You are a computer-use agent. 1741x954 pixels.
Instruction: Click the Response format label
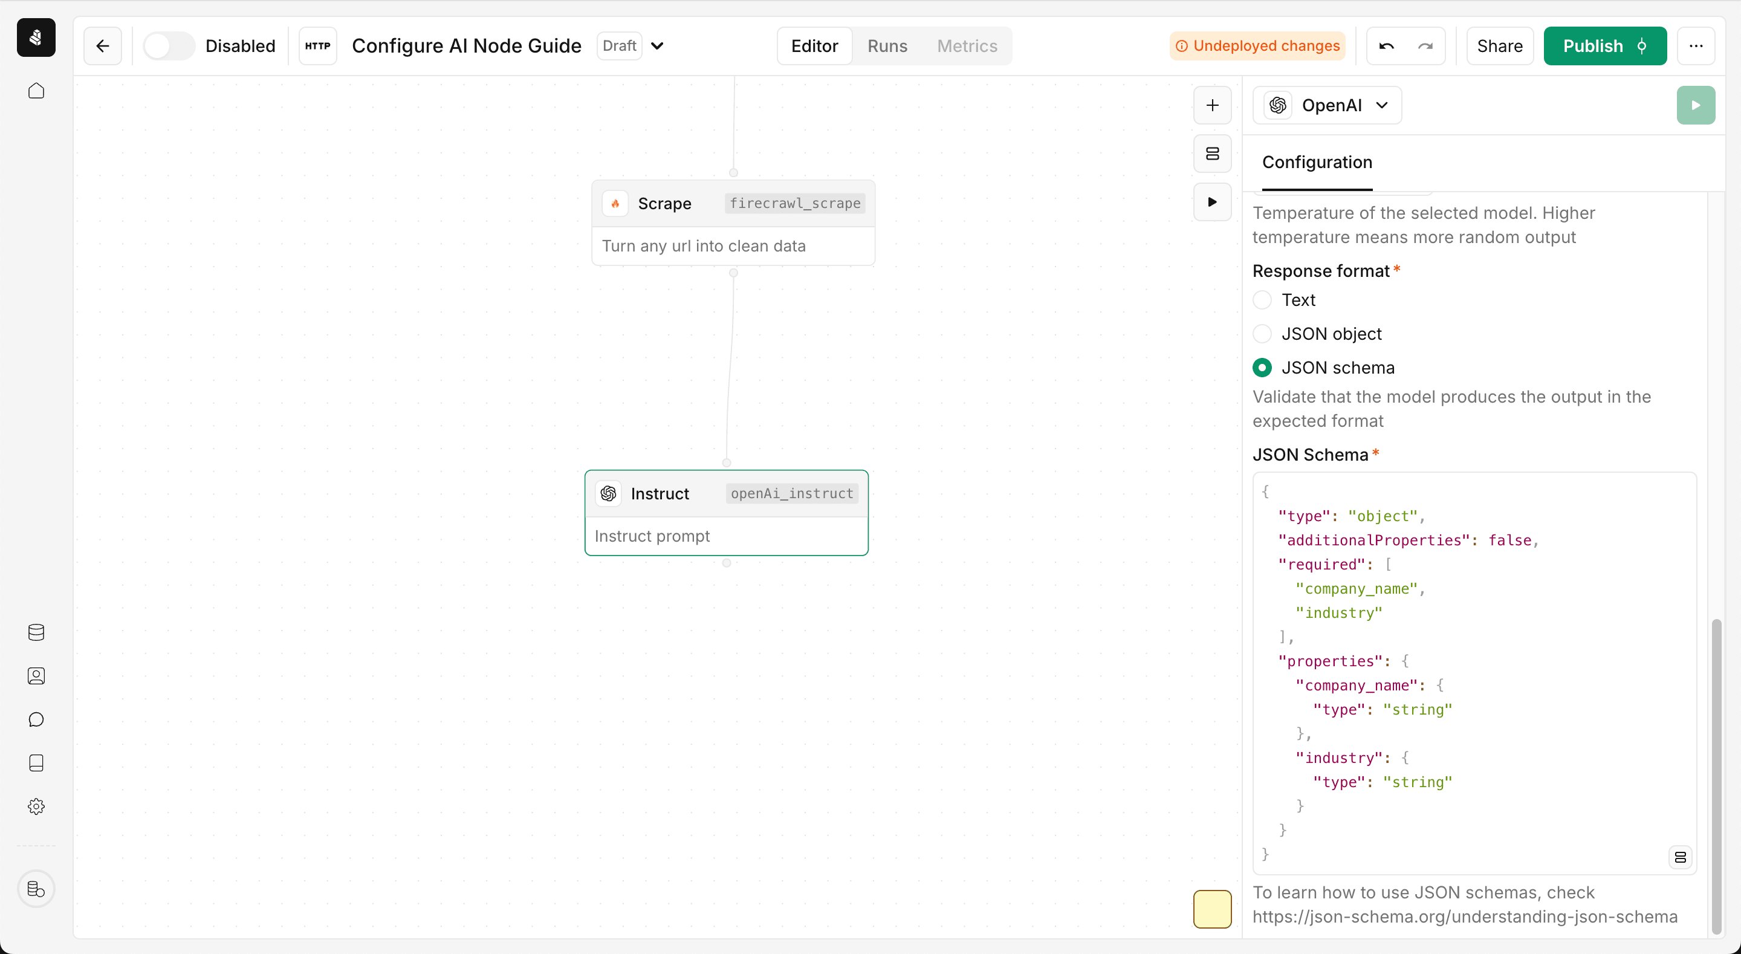[1321, 270]
